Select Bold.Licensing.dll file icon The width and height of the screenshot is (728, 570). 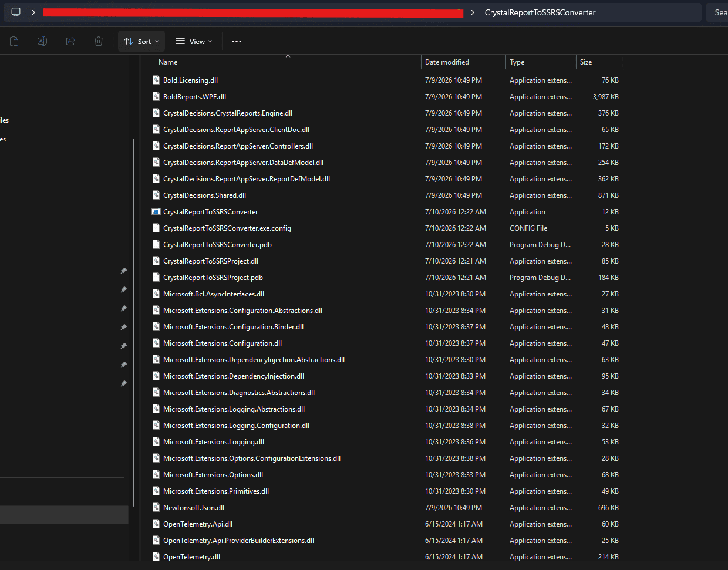pos(156,80)
